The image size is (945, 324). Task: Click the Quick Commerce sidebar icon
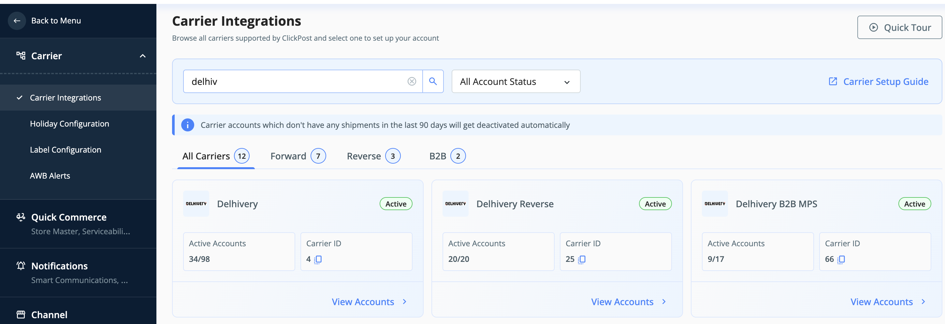[x=21, y=217]
